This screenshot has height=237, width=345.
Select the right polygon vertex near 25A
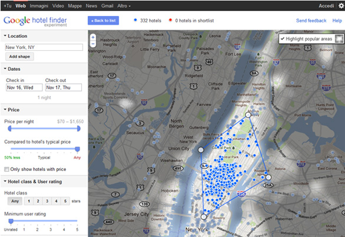tap(268, 177)
